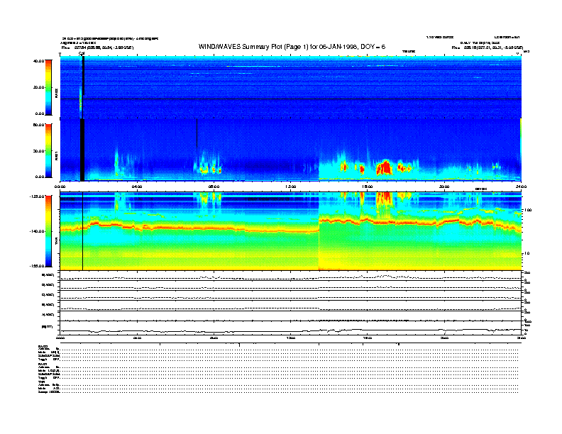Screen dimensions: 562x434
Task: Click the RAD1 panel color scale bar
Action: pos(48,150)
